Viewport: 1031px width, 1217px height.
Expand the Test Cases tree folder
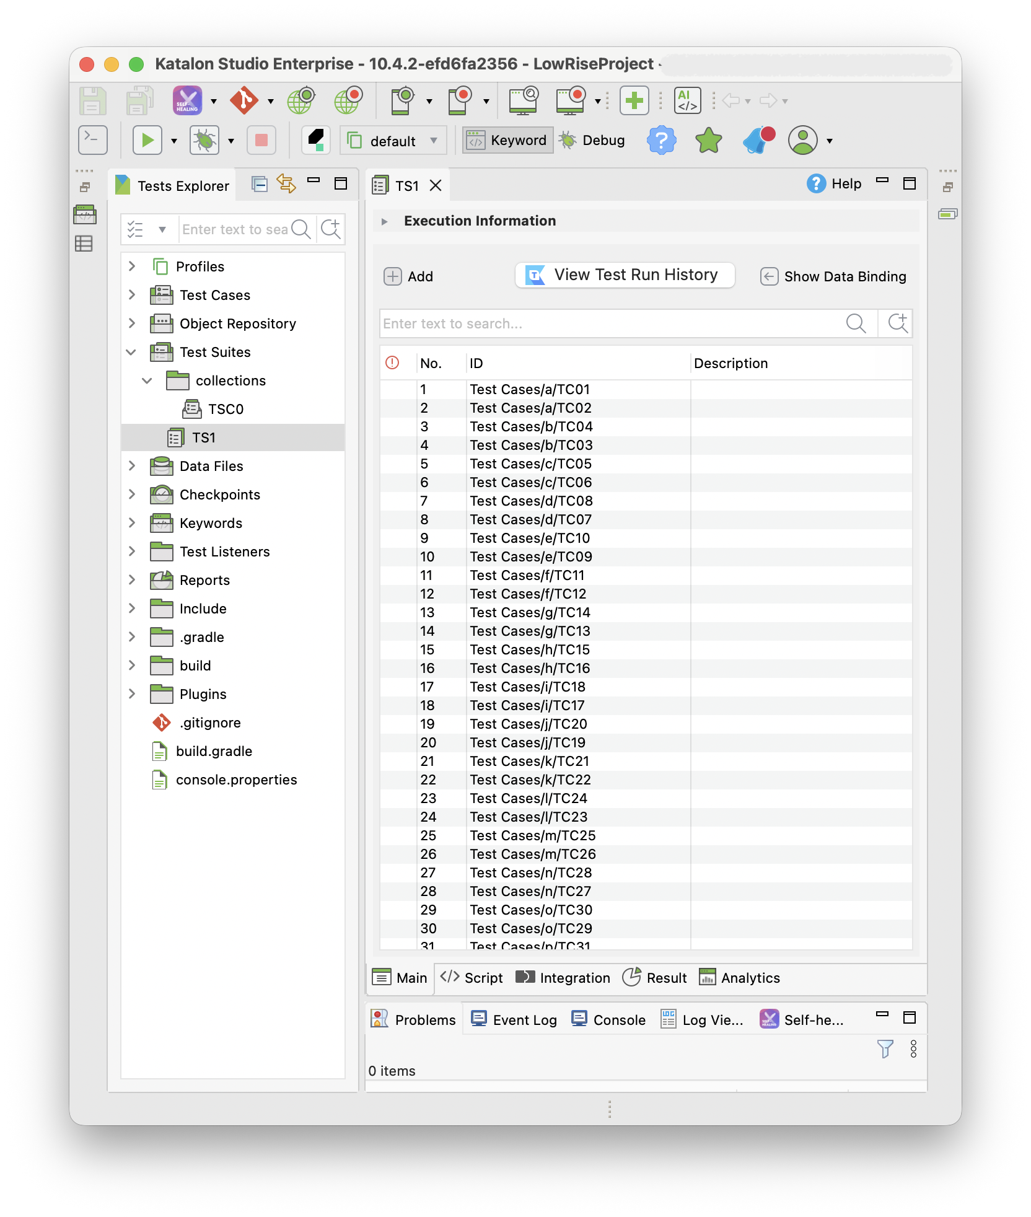(x=132, y=295)
